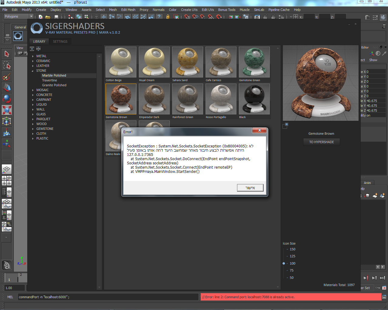Open the scene file folder icon

click(x=48, y=17)
